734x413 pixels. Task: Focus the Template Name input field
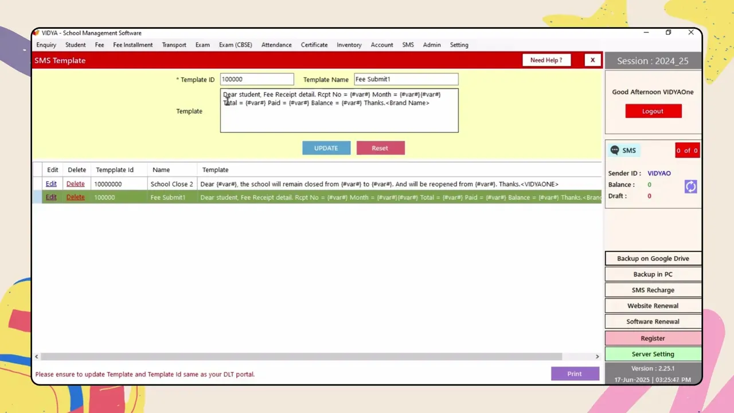[406, 79]
